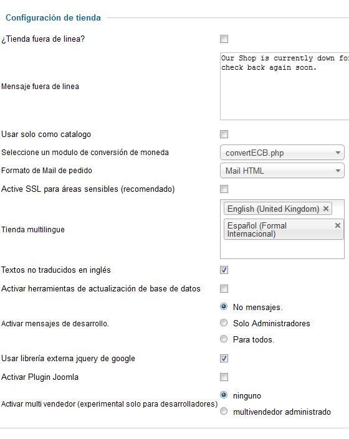The image size is (349, 439).
Task: Remove English (United Kingdom) language tag
Action: 326,209
